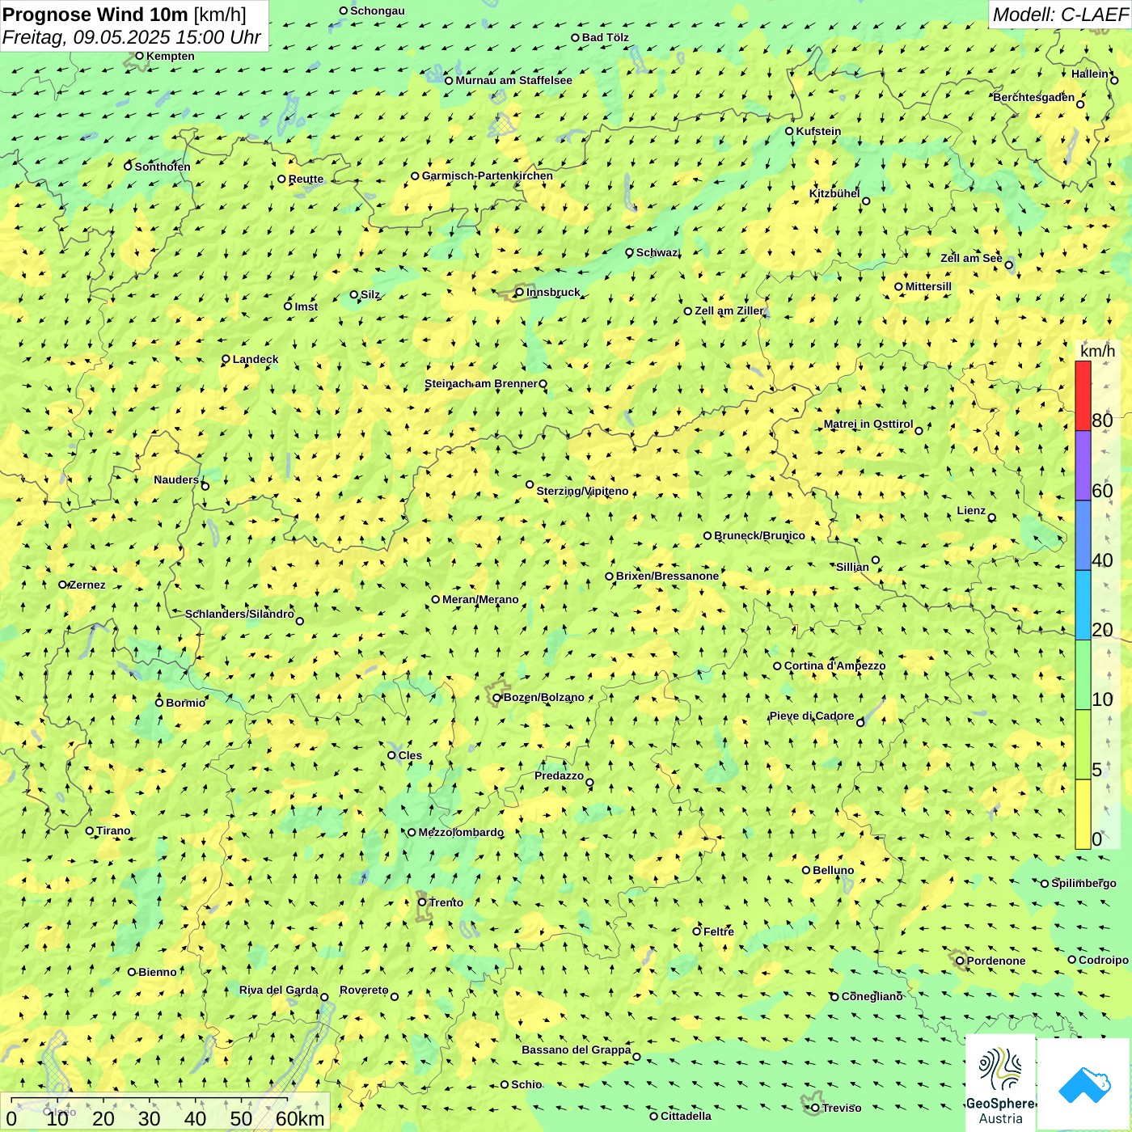Click the Zell am See marker

[1008, 264]
